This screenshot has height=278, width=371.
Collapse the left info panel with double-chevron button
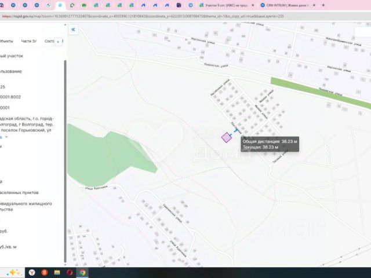pyautogui.click(x=73, y=30)
